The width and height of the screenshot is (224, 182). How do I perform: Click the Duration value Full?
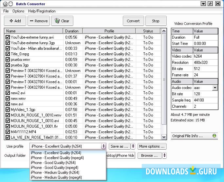(x=205, y=37)
